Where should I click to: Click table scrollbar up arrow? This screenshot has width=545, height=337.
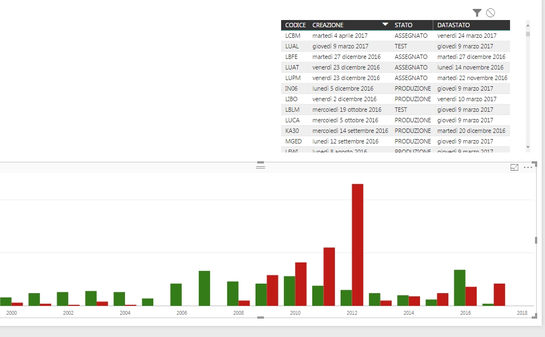tap(528, 26)
